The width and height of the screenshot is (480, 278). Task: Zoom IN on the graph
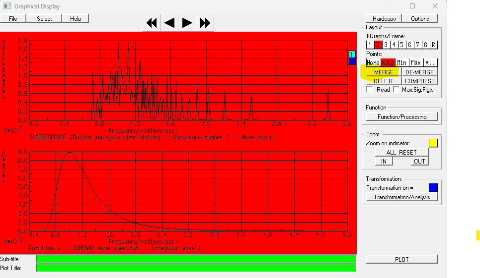tap(384, 161)
